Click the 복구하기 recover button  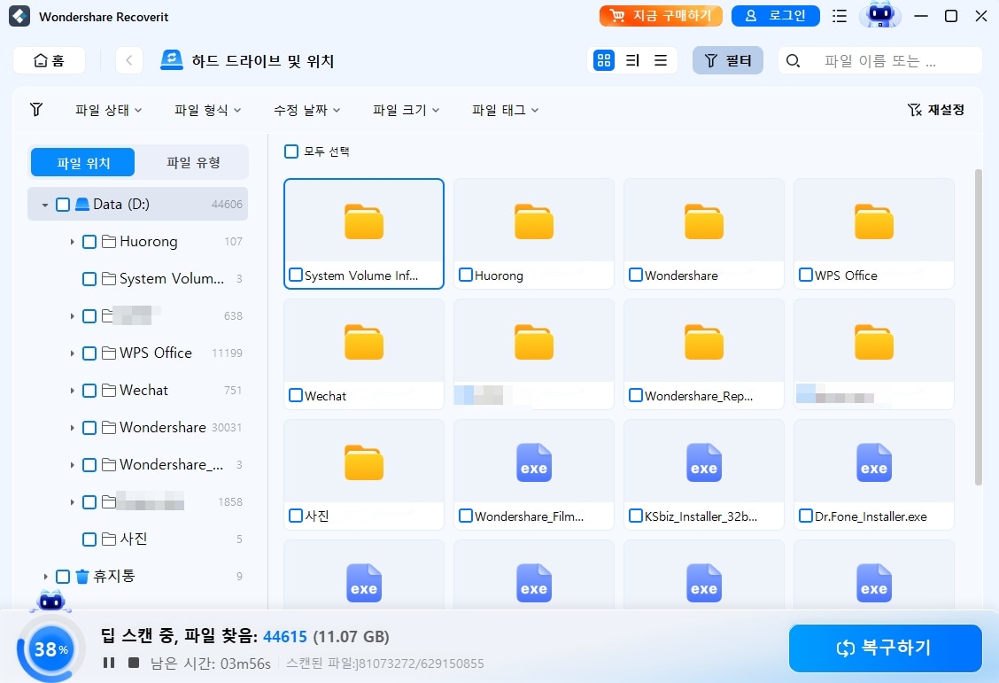coord(885,648)
